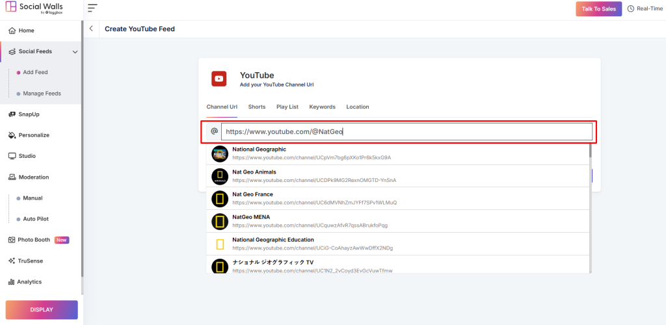Click the Social Walls logo

34,8
